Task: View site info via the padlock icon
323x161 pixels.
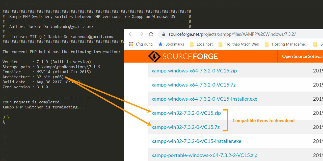Action: [164, 34]
